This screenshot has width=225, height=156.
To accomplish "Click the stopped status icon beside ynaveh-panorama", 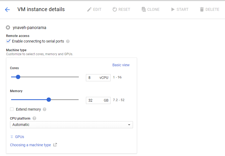I will point(8,27).
